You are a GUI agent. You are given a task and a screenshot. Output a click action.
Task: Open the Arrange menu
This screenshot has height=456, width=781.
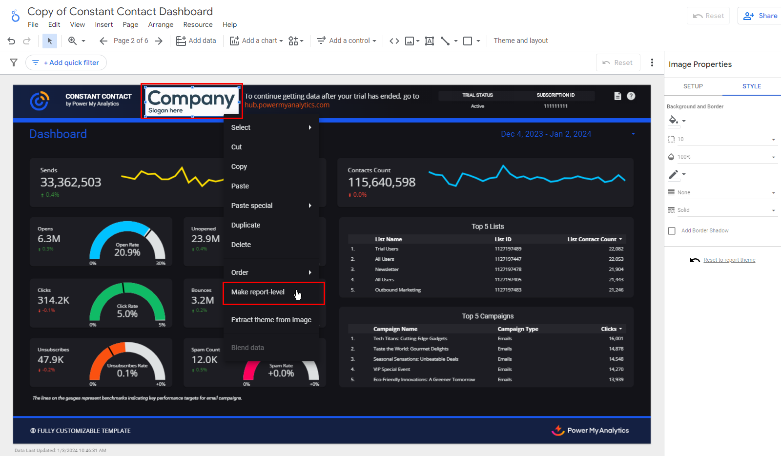coord(161,24)
